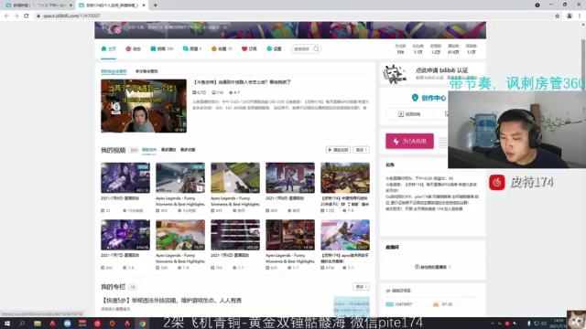This screenshot has height=329, width=586.
Task: Open File Explorer from the taskbar
Action: (38, 324)
